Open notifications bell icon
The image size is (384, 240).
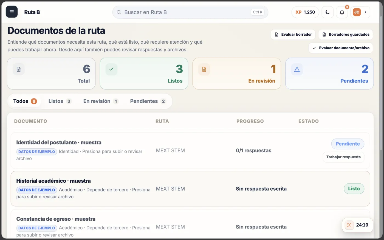click(342, 12)
